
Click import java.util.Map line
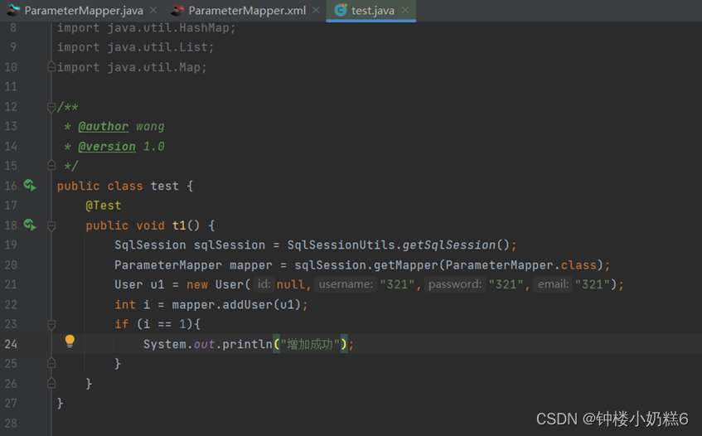132,67
